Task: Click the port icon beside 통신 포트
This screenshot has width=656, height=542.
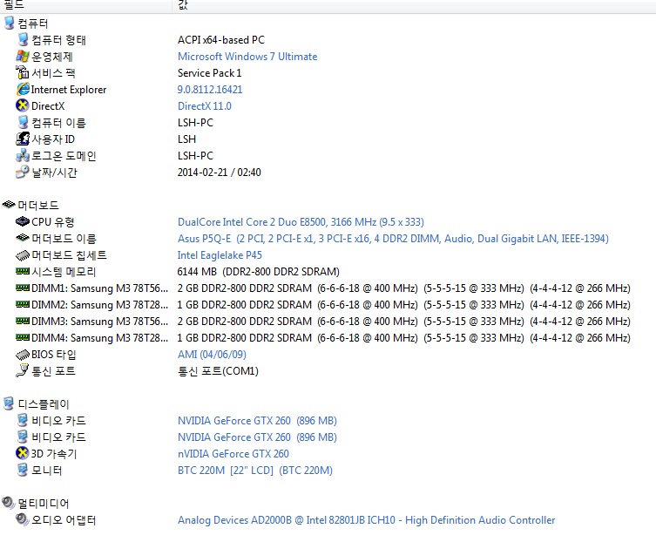Action: pos(23,371)
